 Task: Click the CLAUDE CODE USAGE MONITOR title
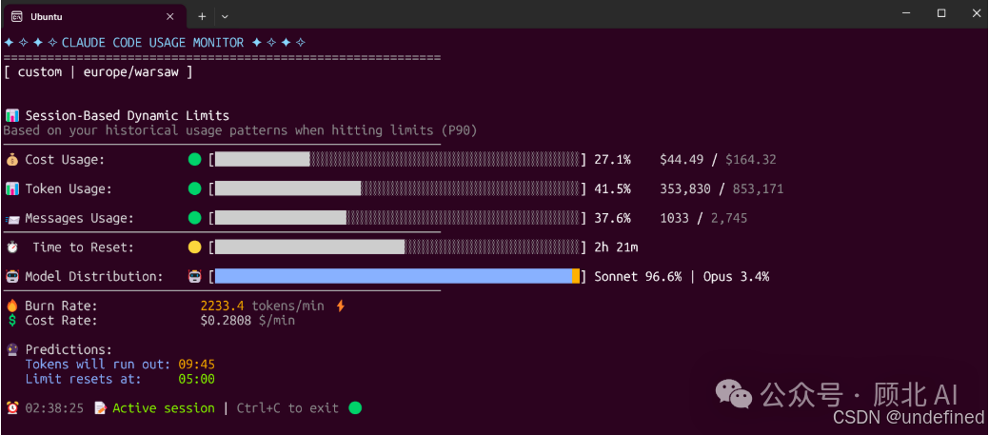pyautogui.click(x=152, y=43)
